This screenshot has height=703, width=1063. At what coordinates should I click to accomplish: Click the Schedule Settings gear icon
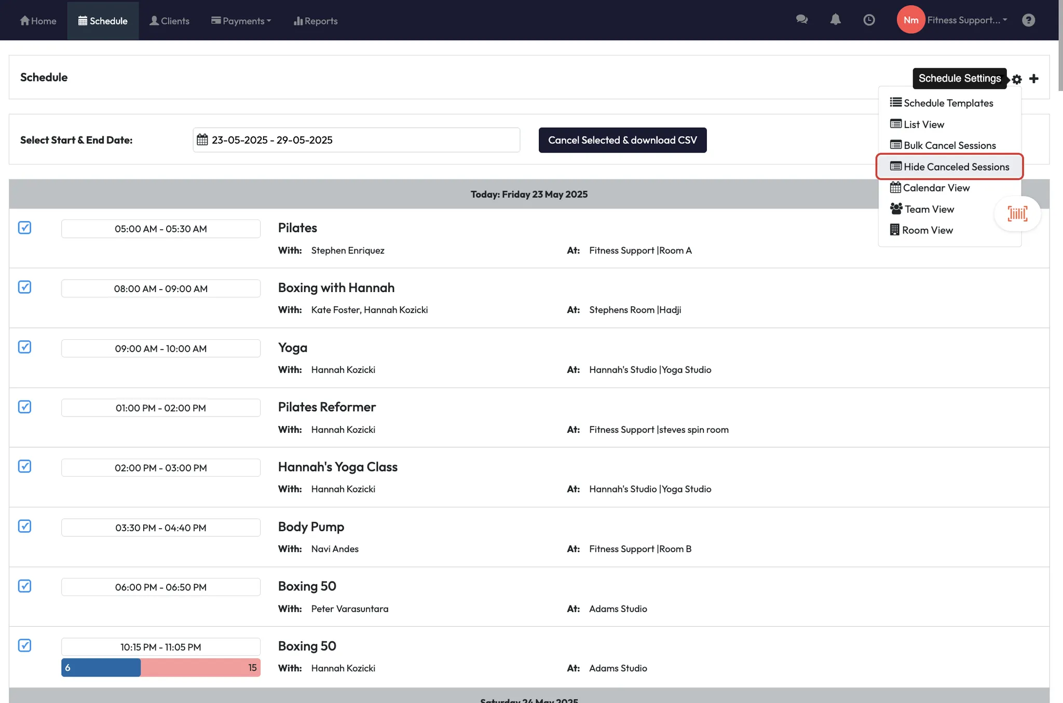coord(1017,79)
